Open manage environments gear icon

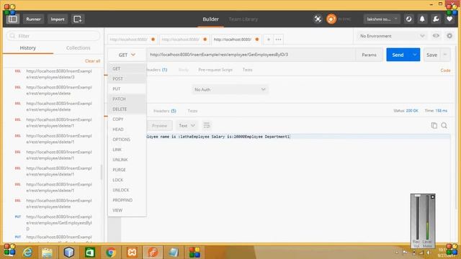(x=449, y=36)
